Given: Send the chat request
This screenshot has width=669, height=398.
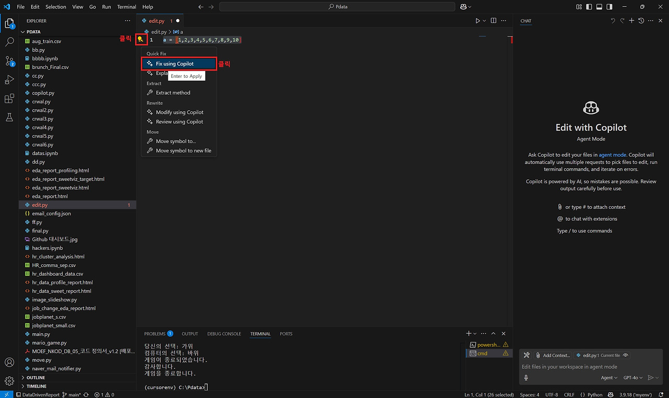Looking at the screenshot, I should (x=651, y=378).
